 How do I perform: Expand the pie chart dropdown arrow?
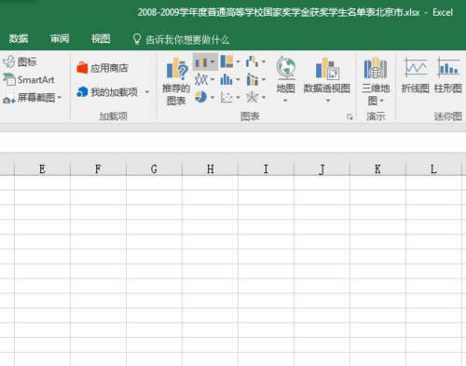tap(212, 98)
